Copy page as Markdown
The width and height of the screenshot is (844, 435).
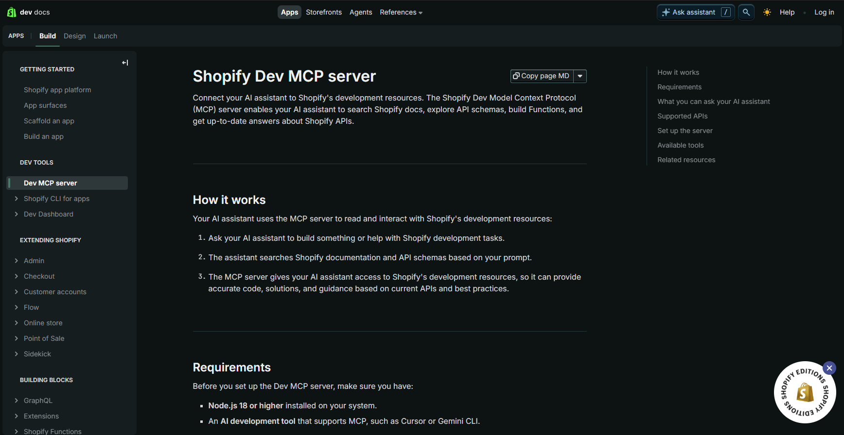click(542, 76)
